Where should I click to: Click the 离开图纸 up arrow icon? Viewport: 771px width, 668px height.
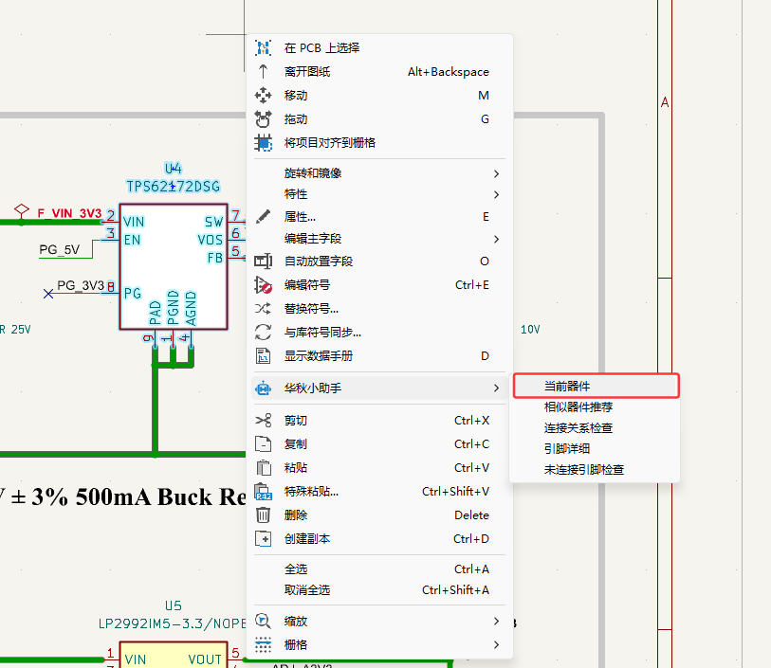click(264, 72)
